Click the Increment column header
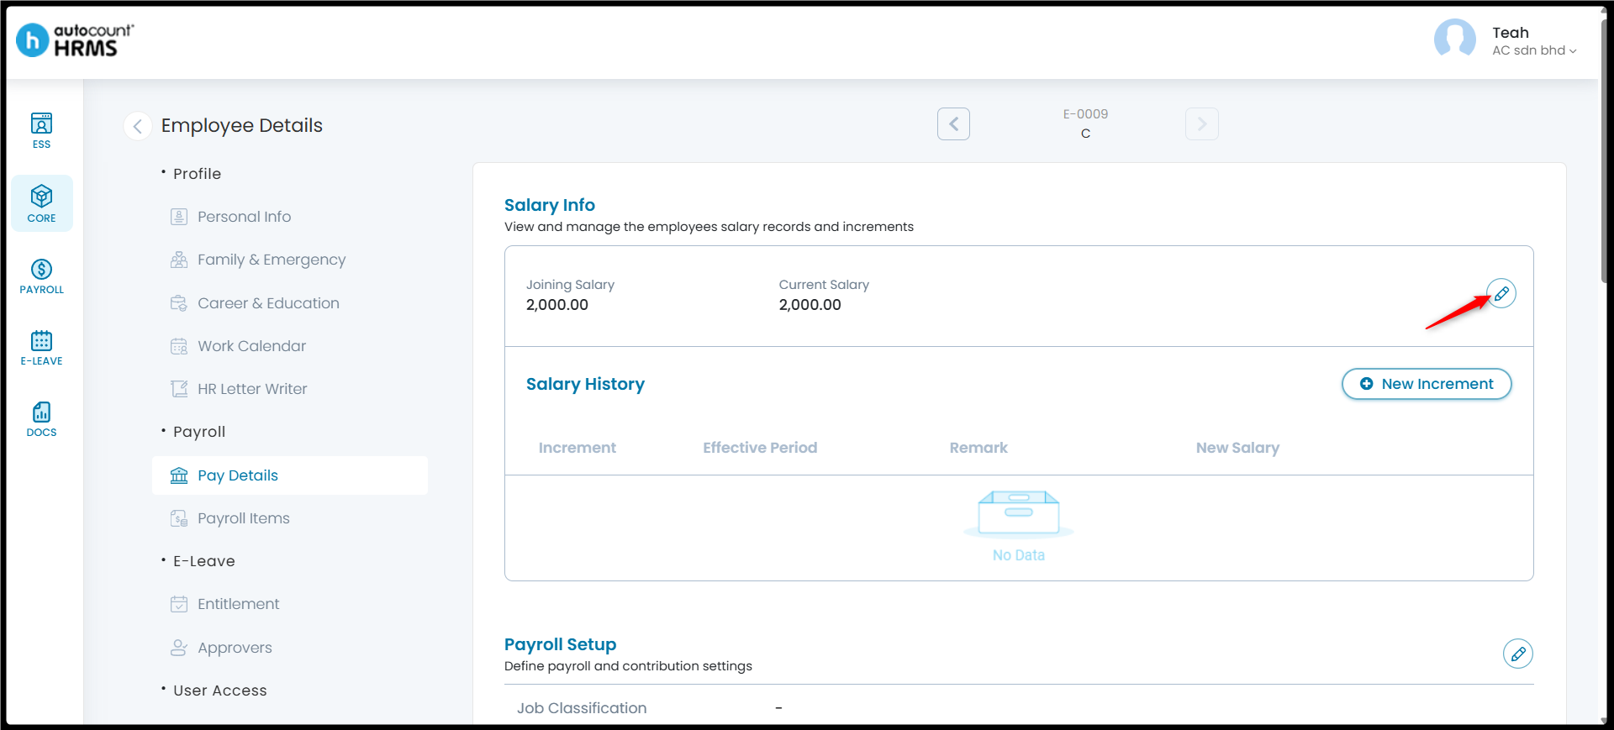This screenshot has height=730, width=1614. [578, 448]
